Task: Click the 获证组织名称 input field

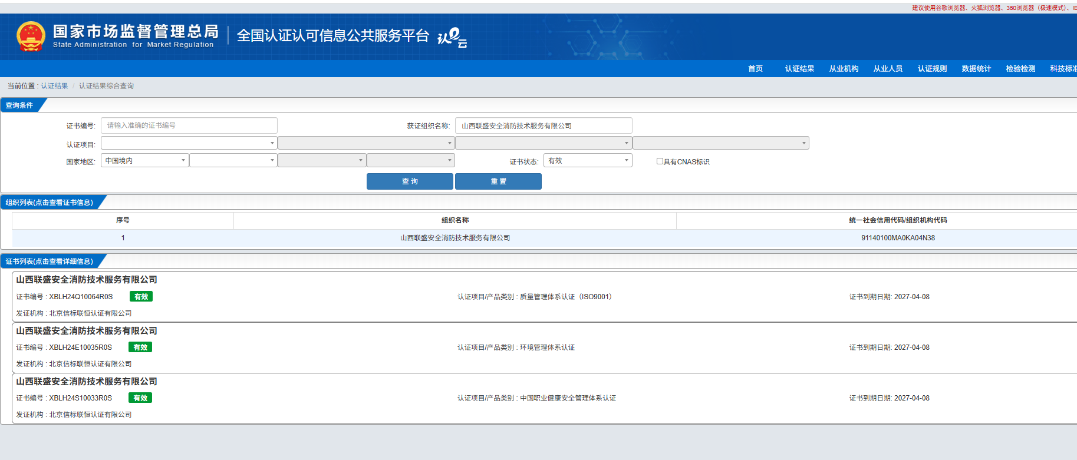Action: point(543,126)
